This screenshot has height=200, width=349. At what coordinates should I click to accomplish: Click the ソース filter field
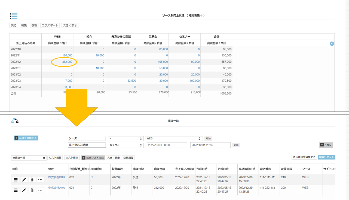[87, 138]
